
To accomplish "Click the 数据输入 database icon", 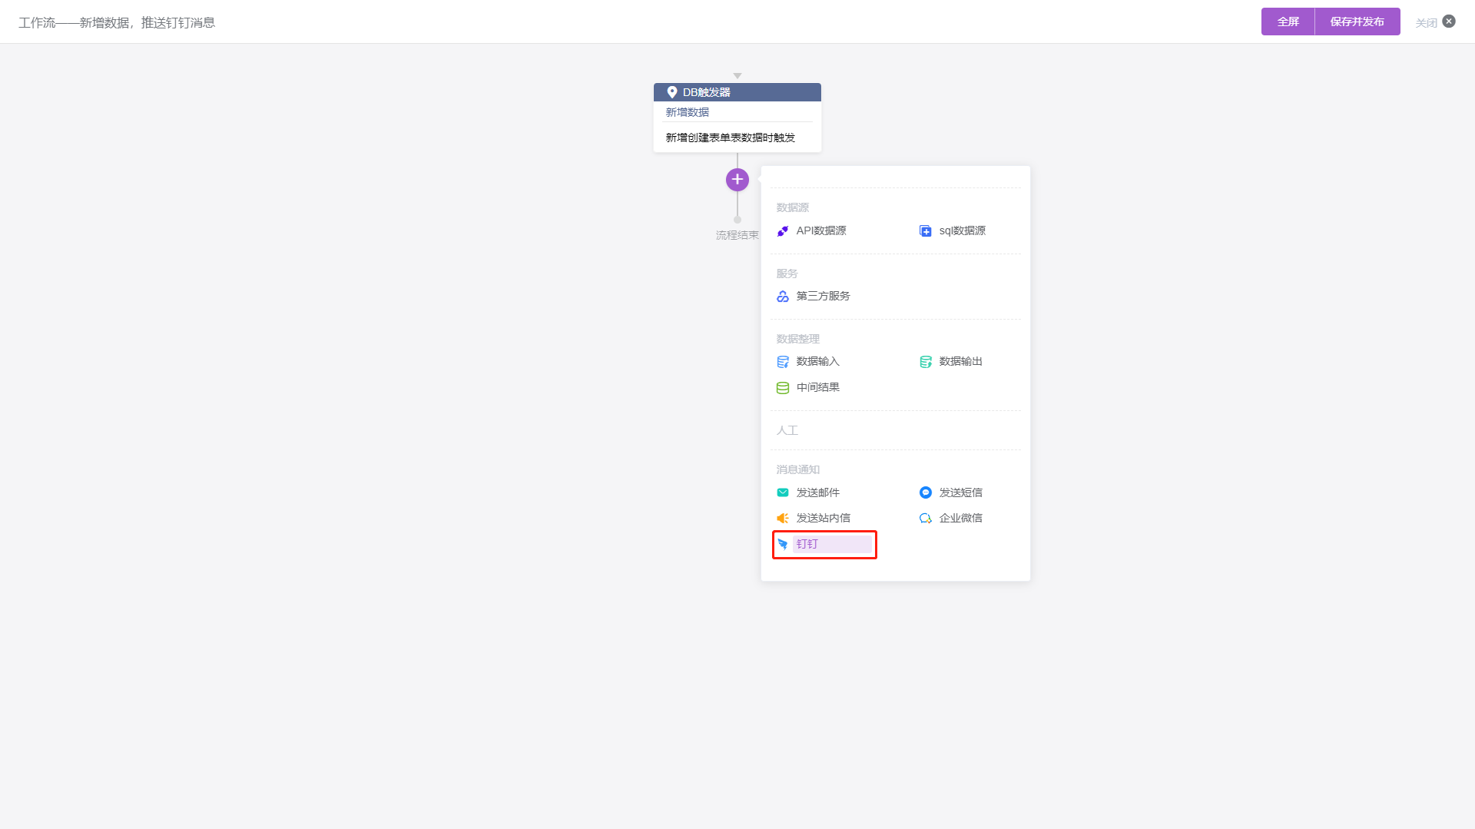I will click(x=782, y=362).
